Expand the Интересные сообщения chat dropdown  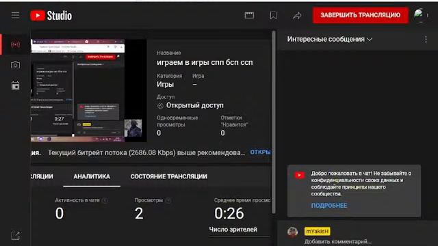point(330,40)
